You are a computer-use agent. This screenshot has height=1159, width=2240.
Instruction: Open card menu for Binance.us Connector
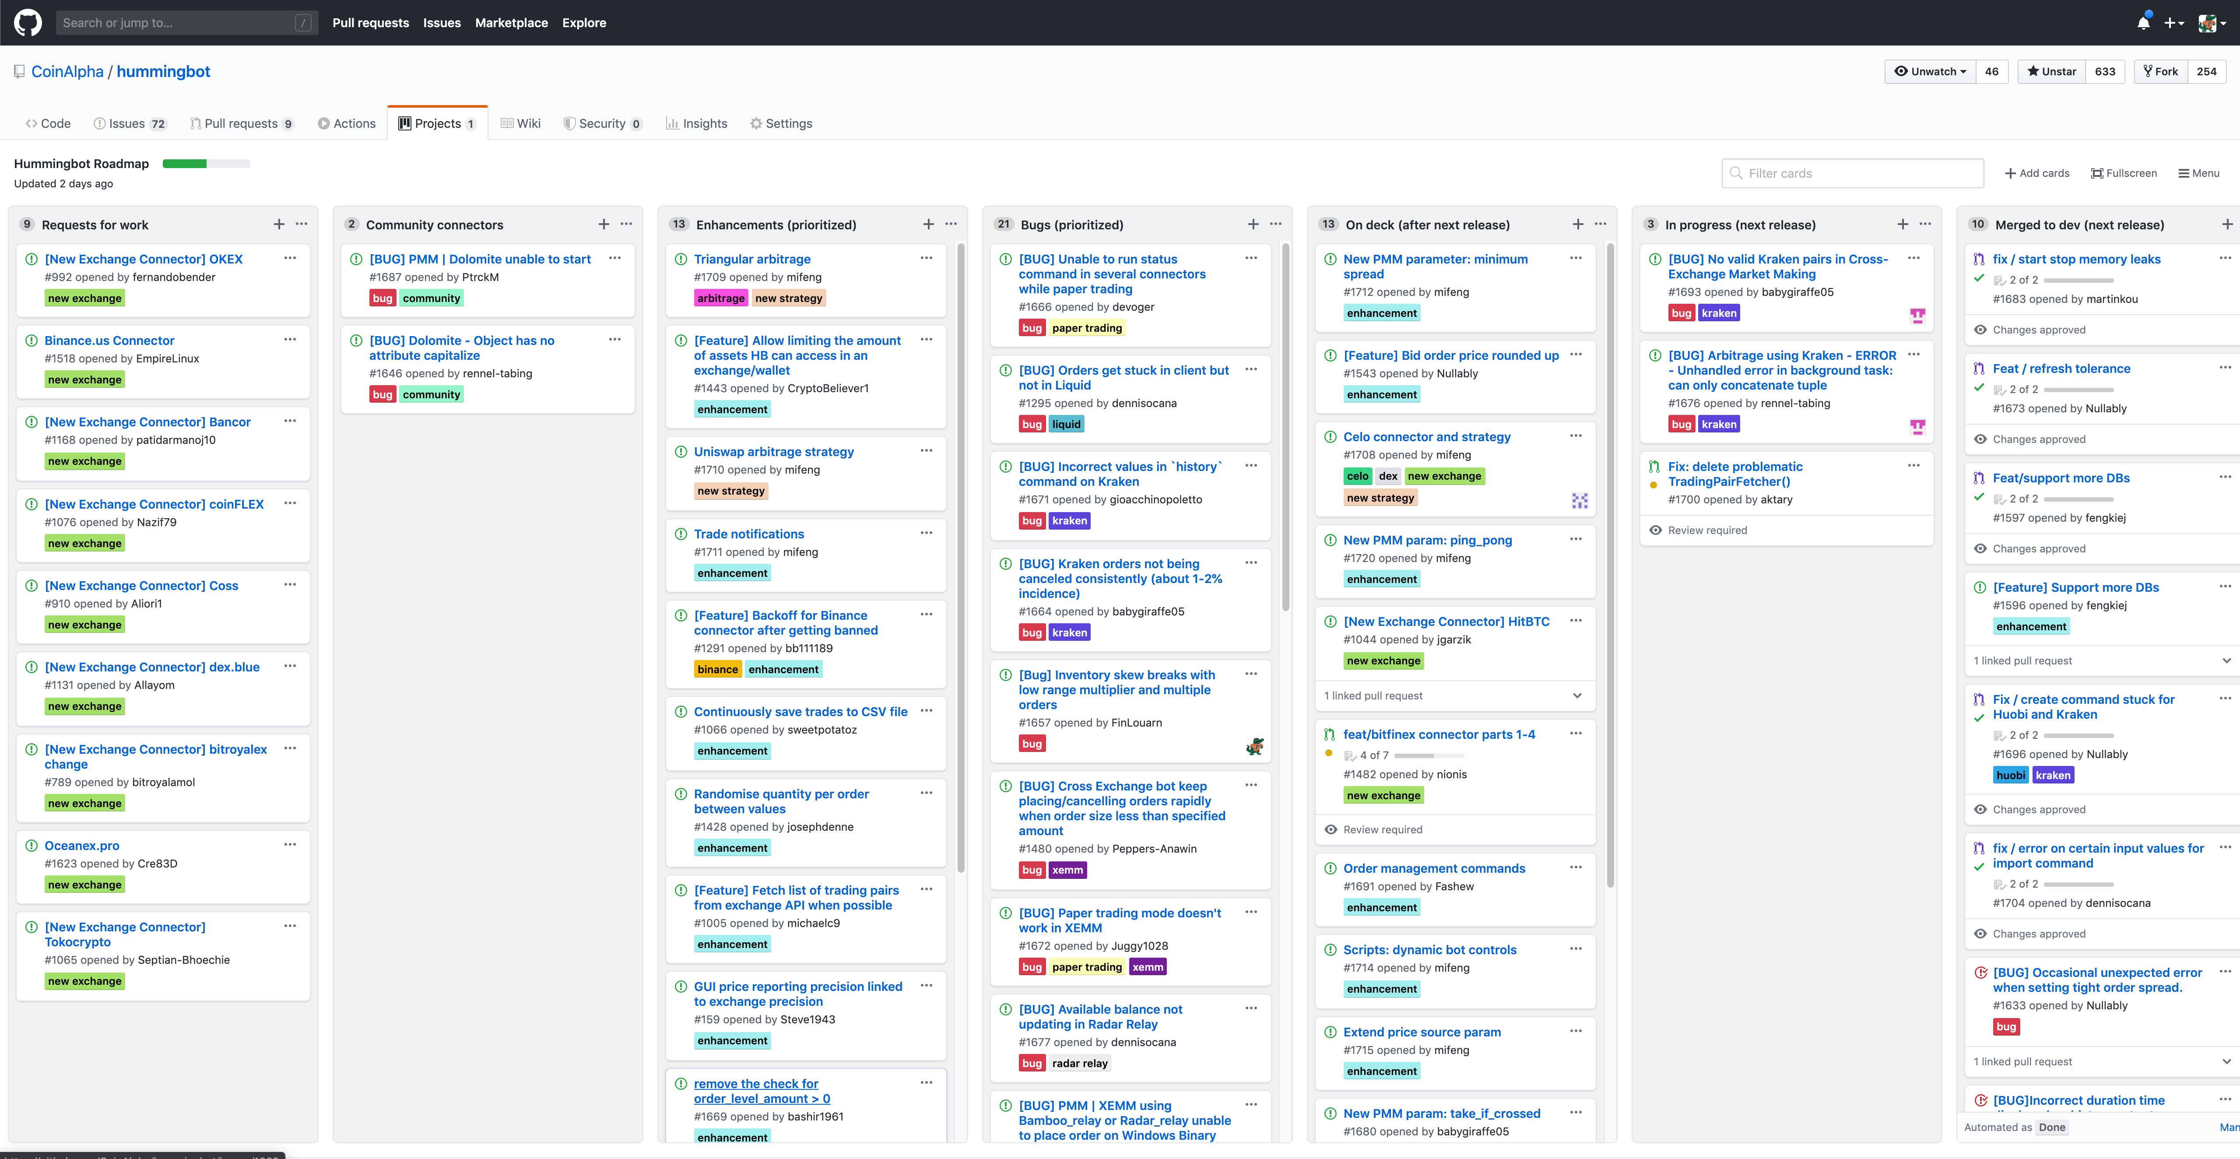point(291,340)
